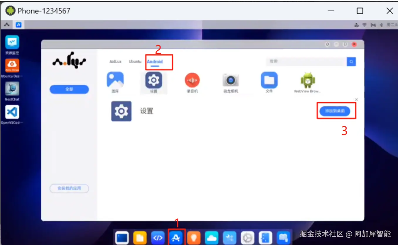This screenshot has width=398, height=245.
Task: Open the Ubuntu Desktop shortcut icon
Action: (12, 65)
